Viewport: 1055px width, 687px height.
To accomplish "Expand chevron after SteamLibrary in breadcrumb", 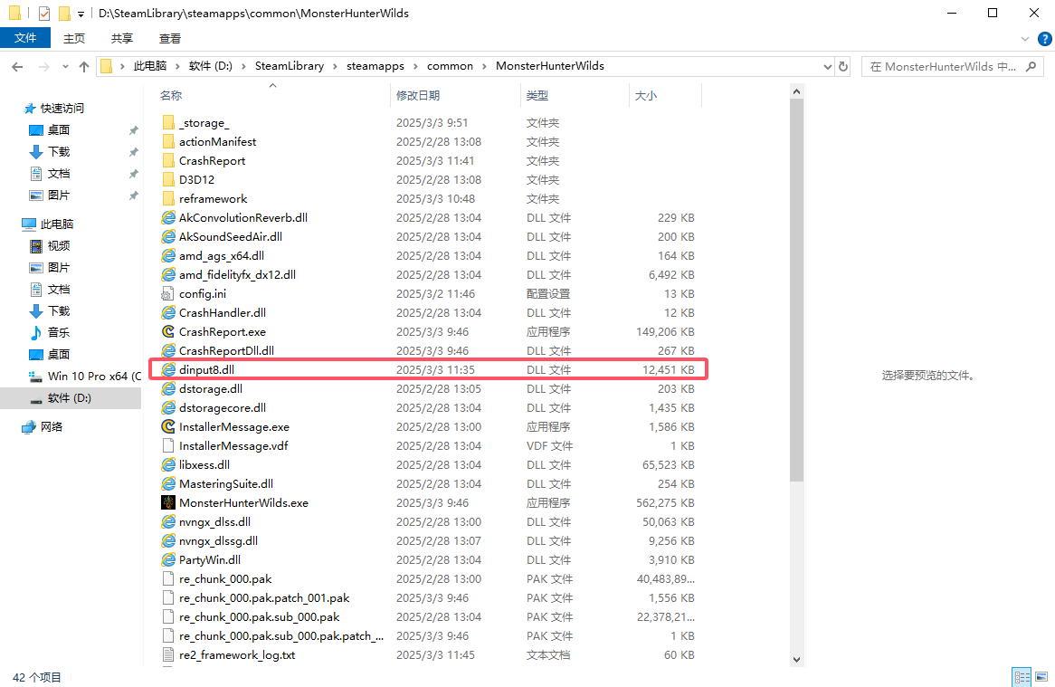I will [335, 67].
